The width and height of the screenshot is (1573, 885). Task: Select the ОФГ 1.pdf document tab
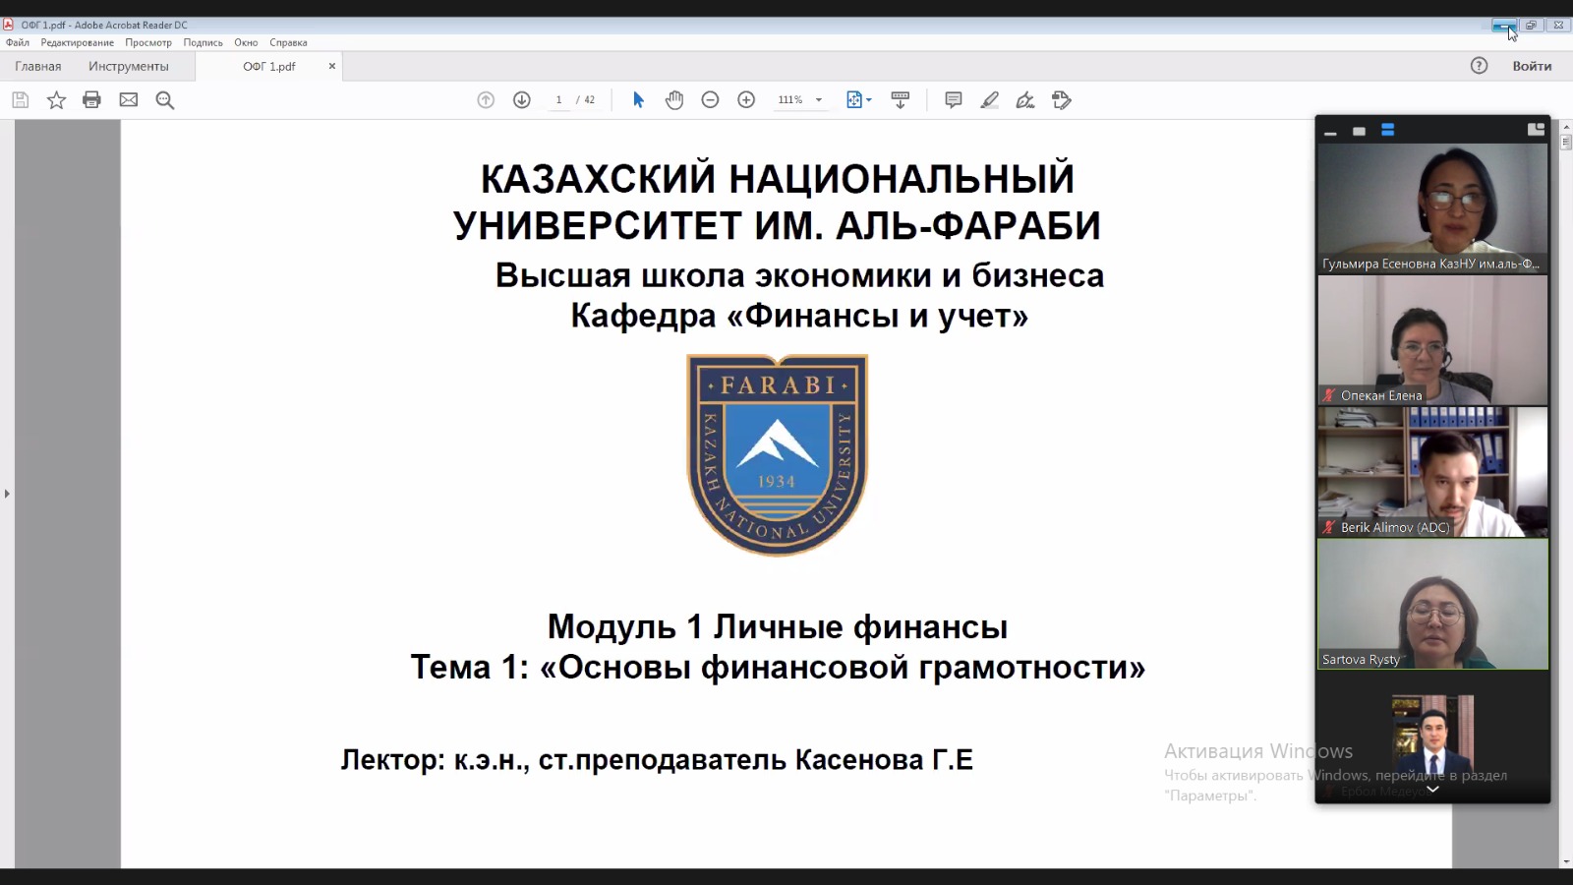pos(269,66)
